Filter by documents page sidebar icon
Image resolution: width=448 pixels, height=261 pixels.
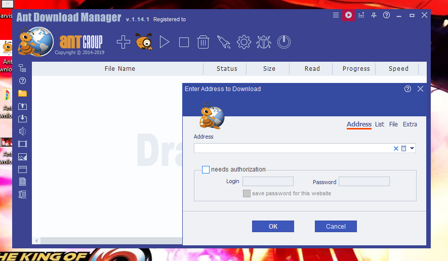tap(22, 182)
